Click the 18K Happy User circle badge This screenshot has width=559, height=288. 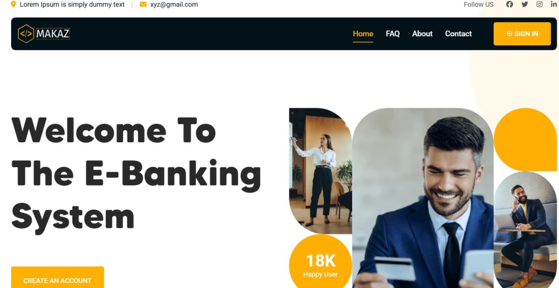[320, 262]
